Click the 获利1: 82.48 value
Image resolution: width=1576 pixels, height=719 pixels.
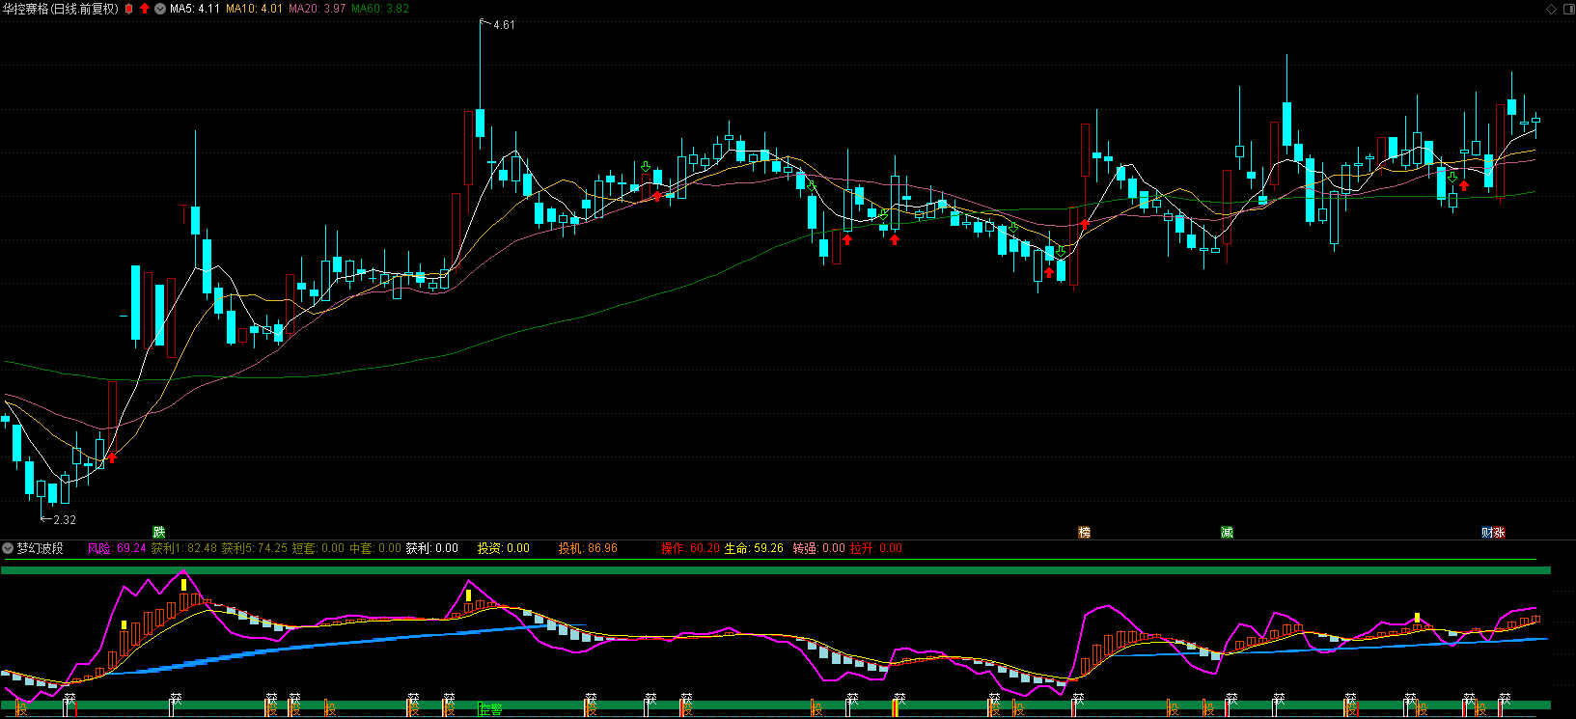coord(184,548)
